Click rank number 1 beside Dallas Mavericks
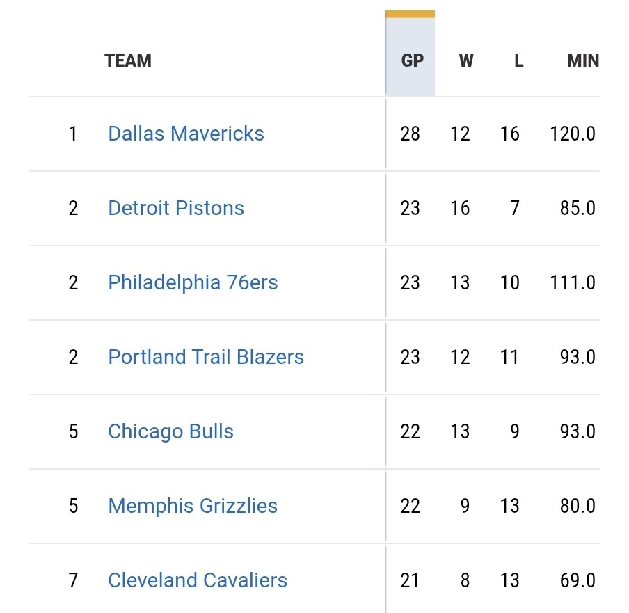The image size is (629, 613). (x=73, y=134)
